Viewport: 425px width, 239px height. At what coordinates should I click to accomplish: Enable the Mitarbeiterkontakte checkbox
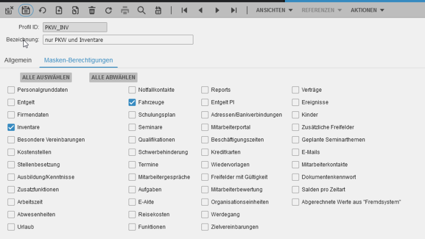point(295,164)
